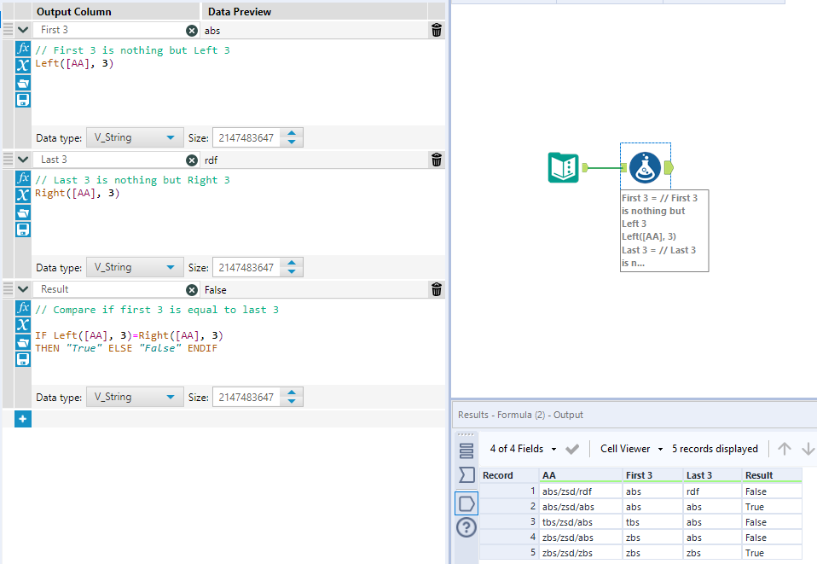Viewport: 817px width, 564px height.
Task: Open the functions list for First 3 expression
Action: pyautogui.click(x=23, y=48)
